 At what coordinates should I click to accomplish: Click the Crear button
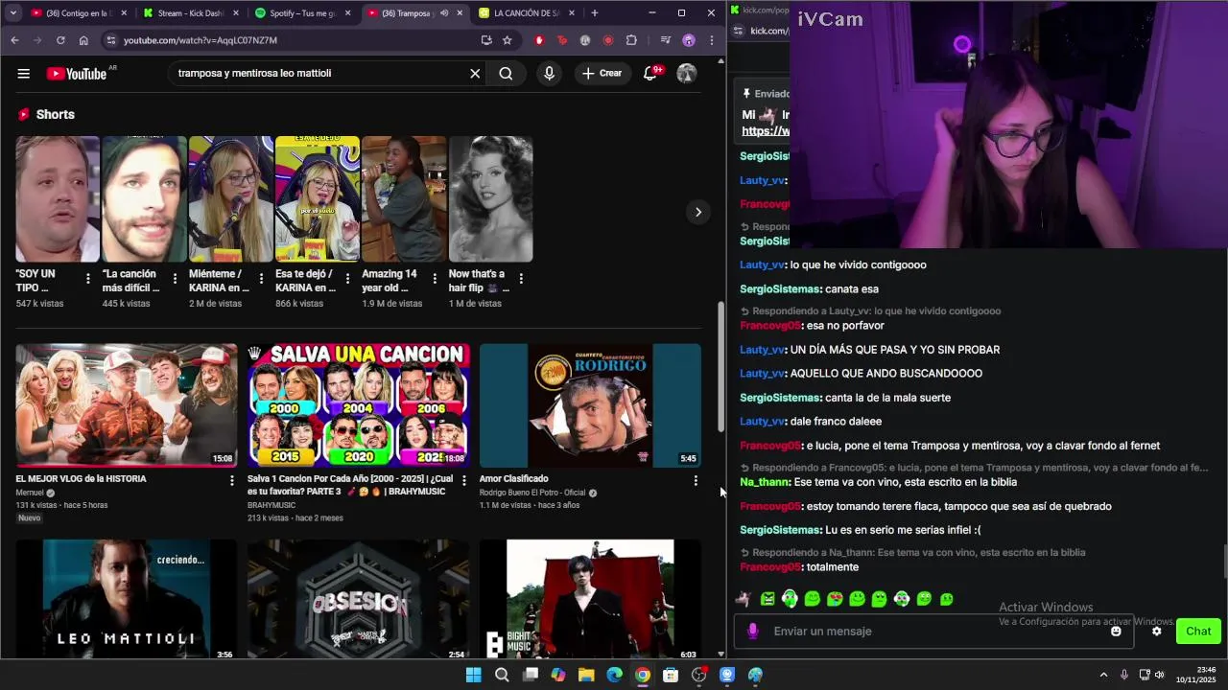602,74
